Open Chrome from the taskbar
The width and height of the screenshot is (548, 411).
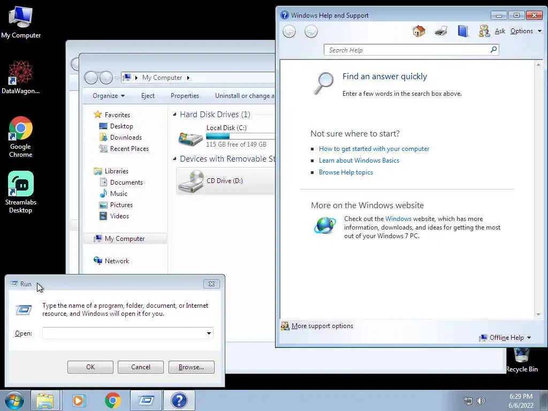[112, 400]
